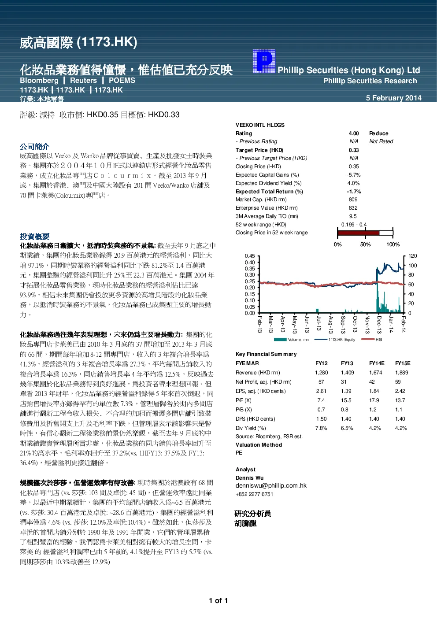Click the HSI red legend swatch
The image size is (437, 618).
click(x=368, y=340)
